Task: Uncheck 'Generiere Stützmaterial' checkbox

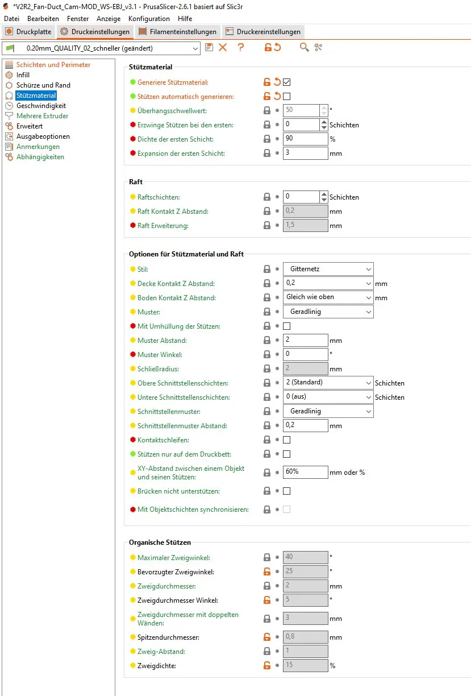Action: (x=287, y=82)
